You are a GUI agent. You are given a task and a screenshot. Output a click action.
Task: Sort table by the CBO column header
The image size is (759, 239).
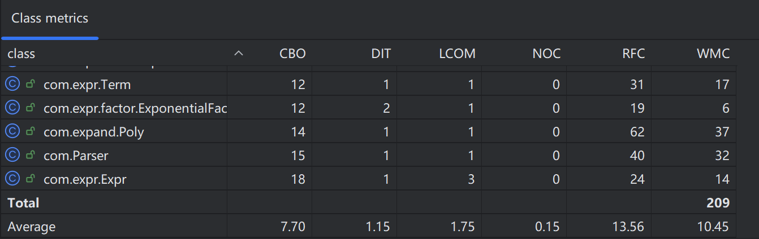click(292, 54)
